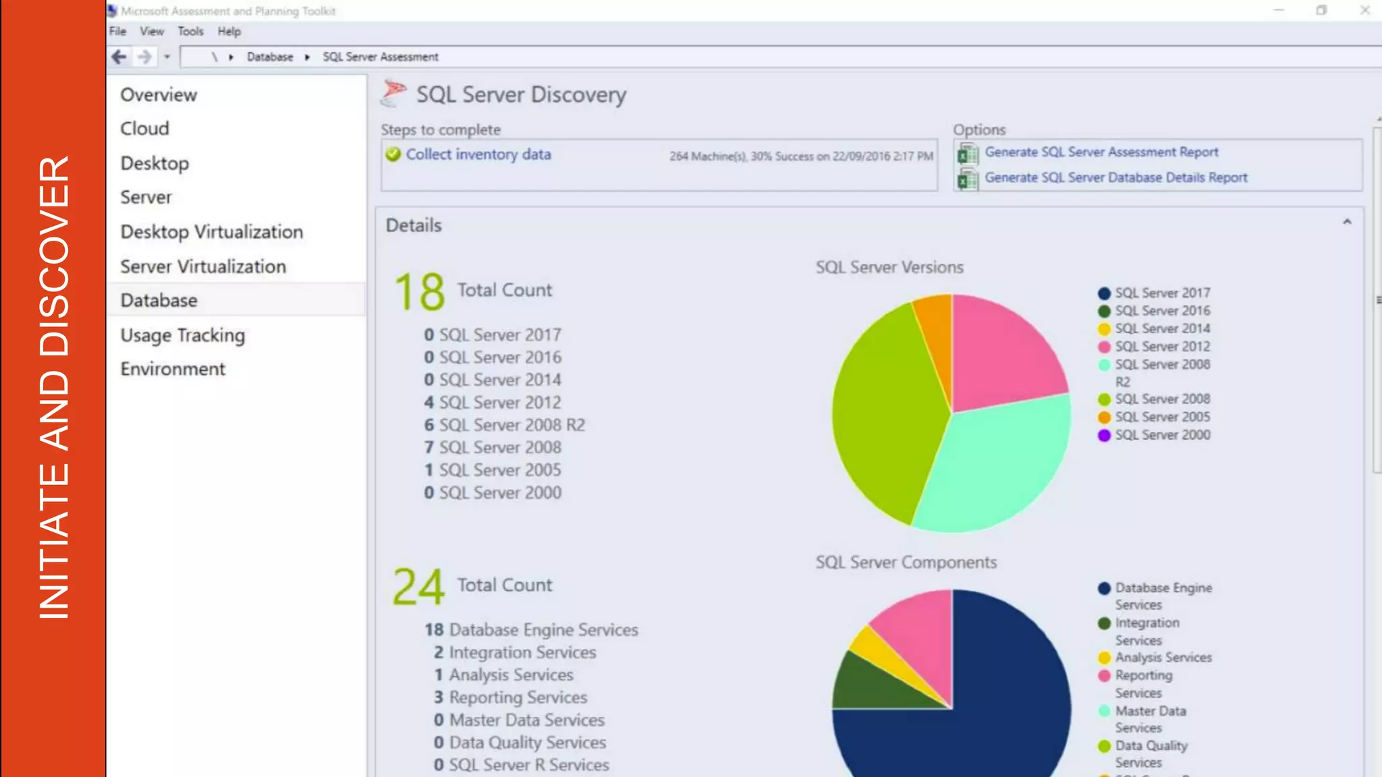The width and height of the screenshot is (1382, 777).
Task: Click '1 Analysis Services' count row
Action: point(503,674)
